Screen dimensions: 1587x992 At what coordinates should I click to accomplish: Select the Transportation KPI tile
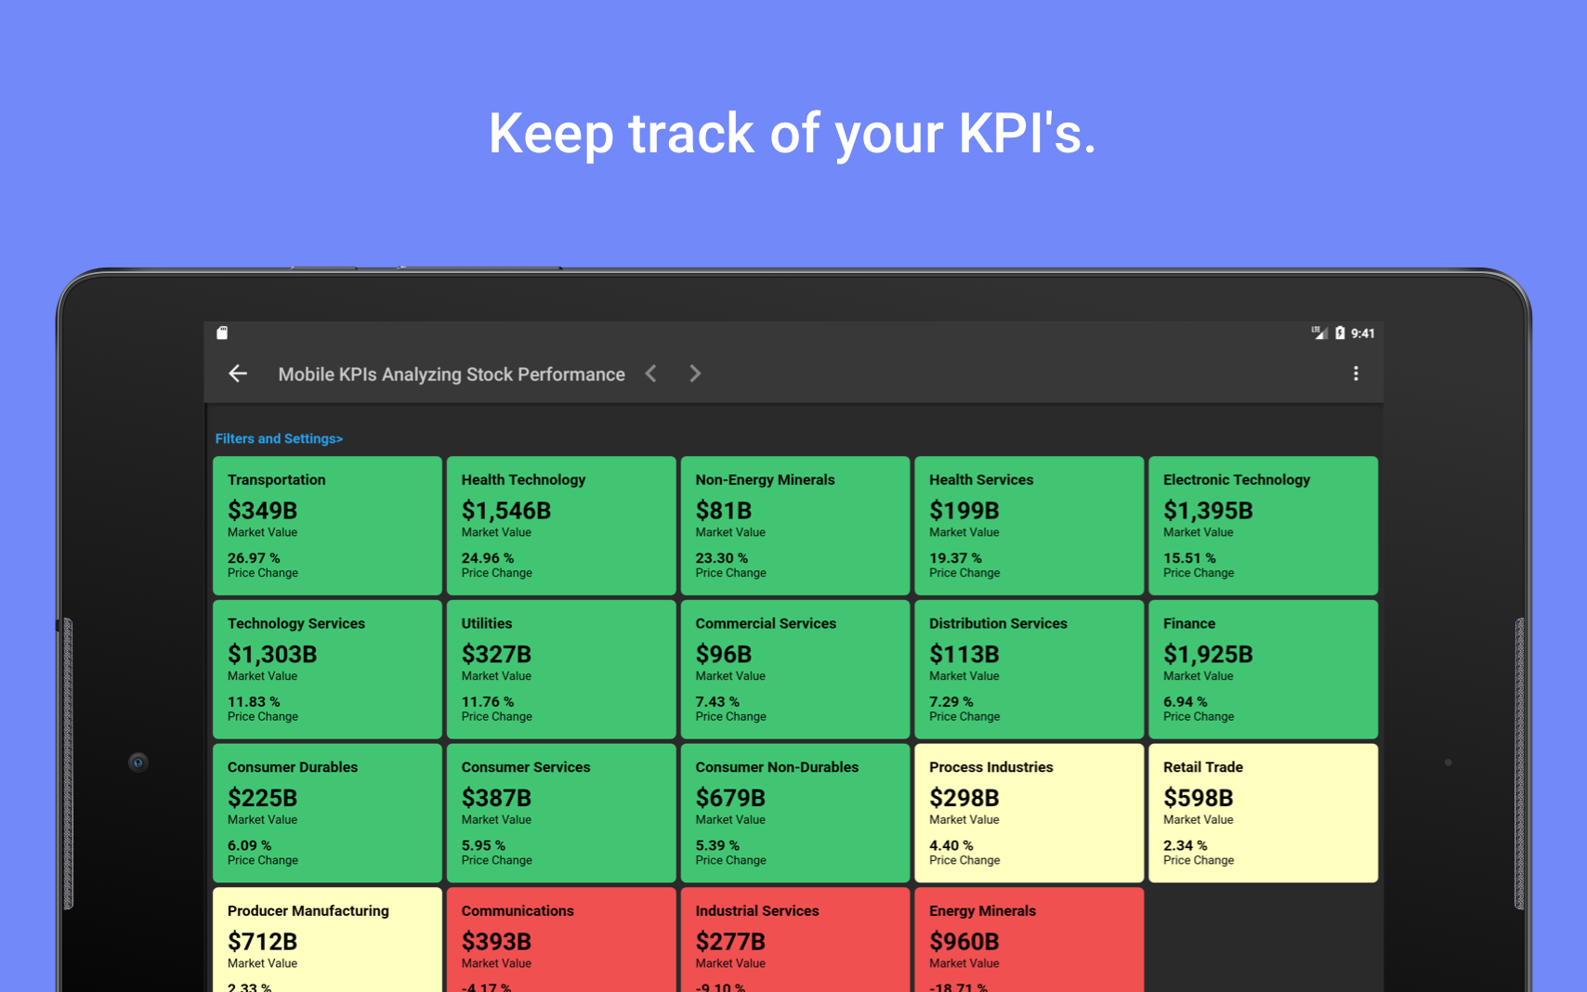pos(327,526)
